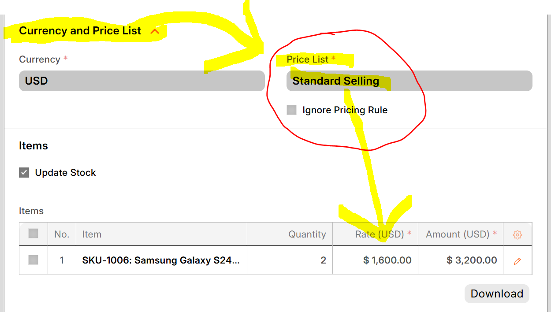Click the row number 1 cell
551x312 pixels.
[62, 260]
